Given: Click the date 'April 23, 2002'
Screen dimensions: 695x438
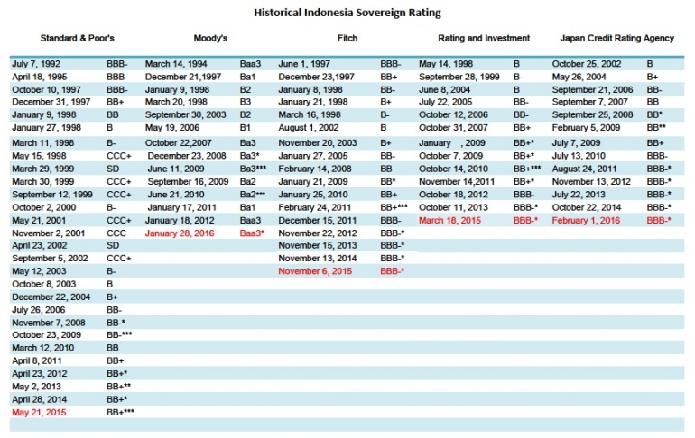Looking at the screenshot, I should 40,245.
